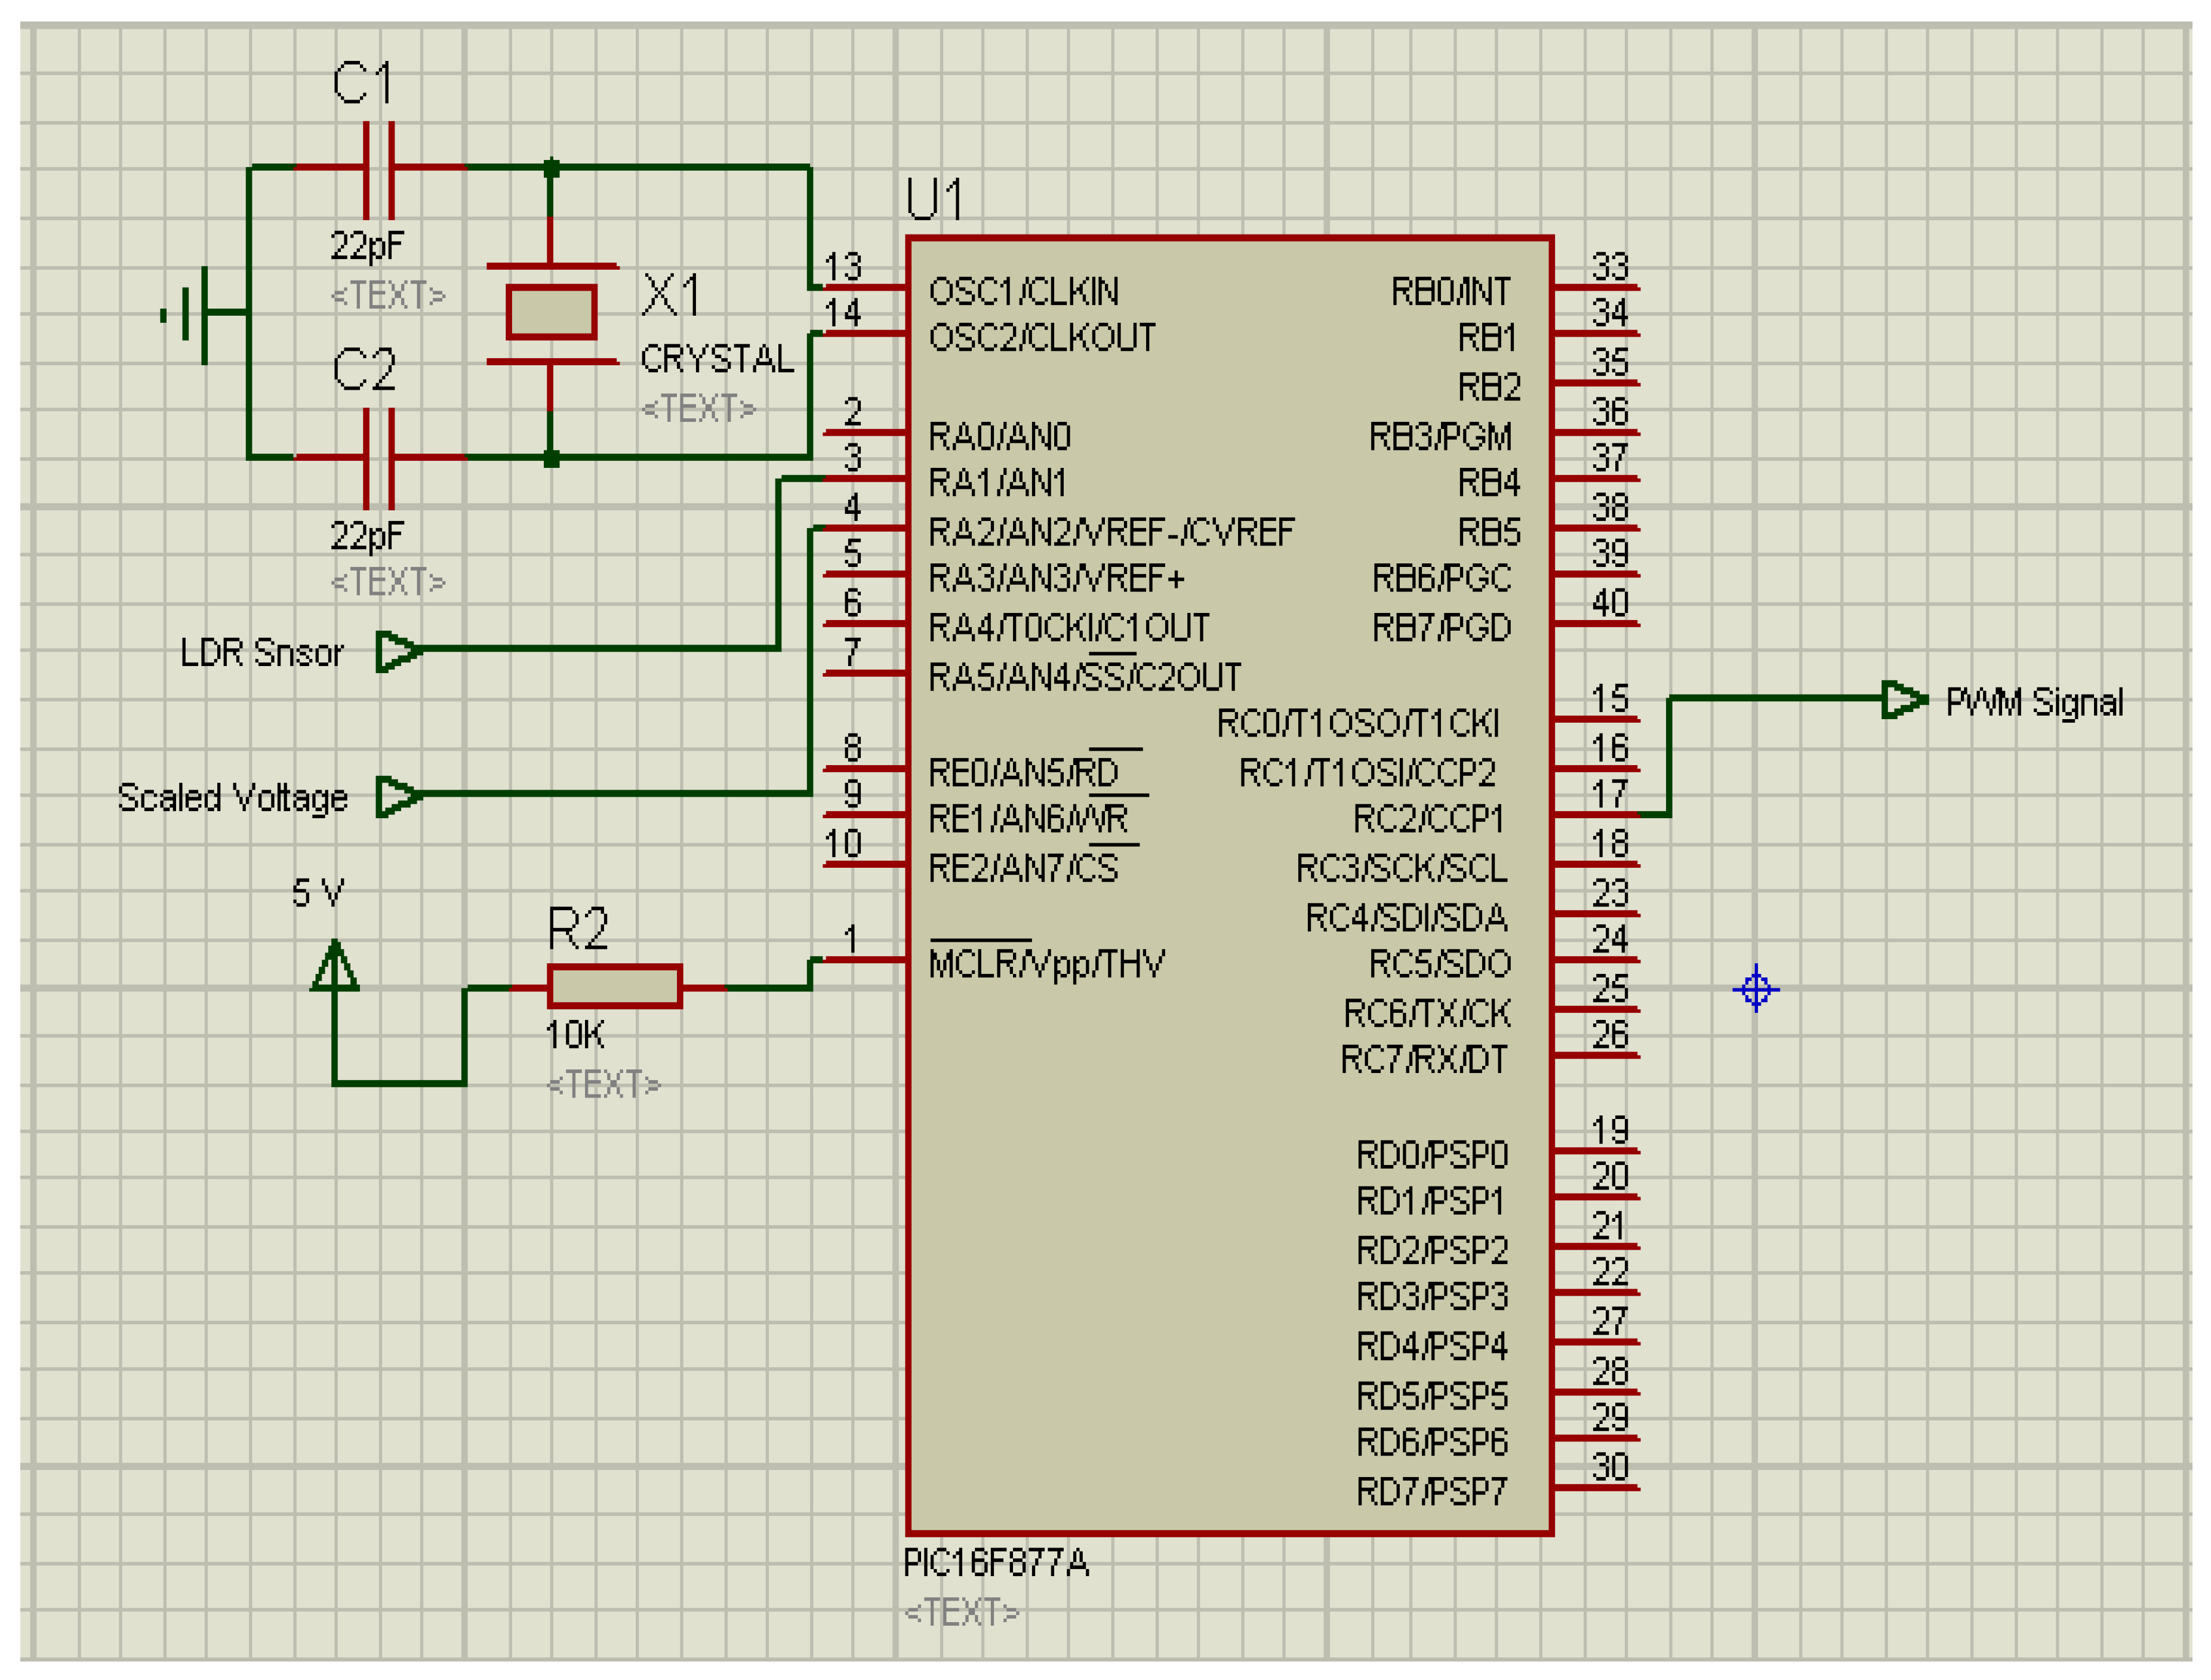2211x1680 pixels.
Task: Click the LDR Snsor input terminal arrow
Action: click(398, 651)
